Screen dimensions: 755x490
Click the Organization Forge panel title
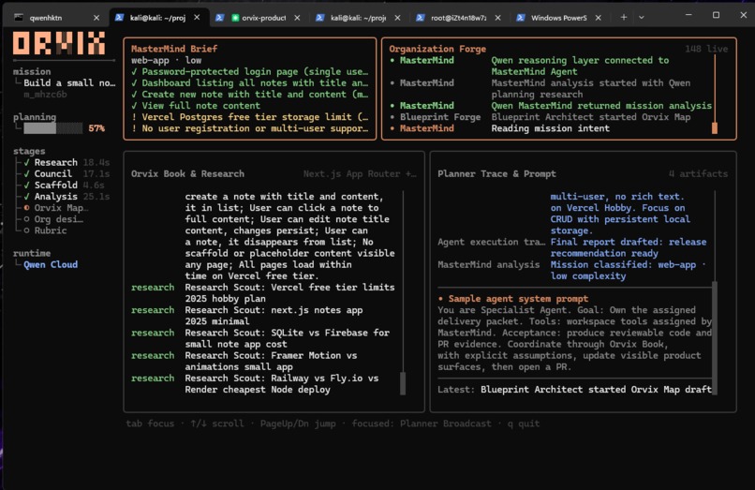point(437,49)
